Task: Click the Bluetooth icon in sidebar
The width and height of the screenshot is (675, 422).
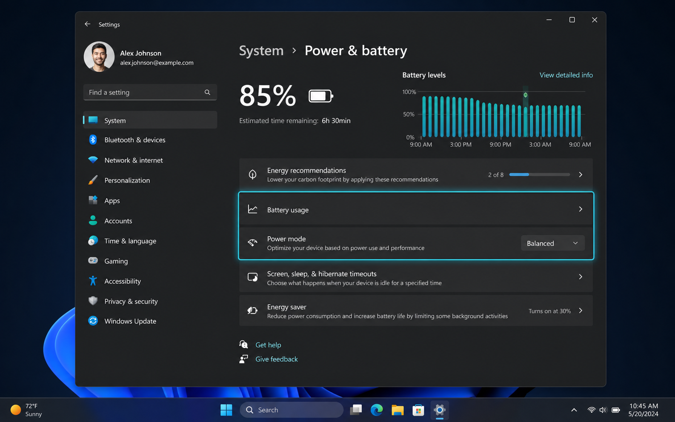Action: pyautogui.click(x=93, y=140)
